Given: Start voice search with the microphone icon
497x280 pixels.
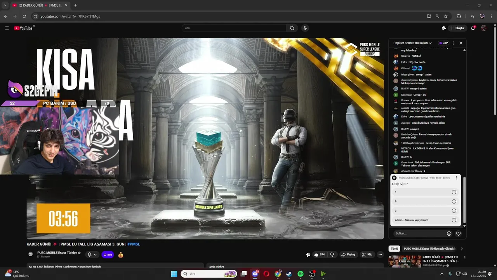Looking at the screenshot, I should click(305, 28).
